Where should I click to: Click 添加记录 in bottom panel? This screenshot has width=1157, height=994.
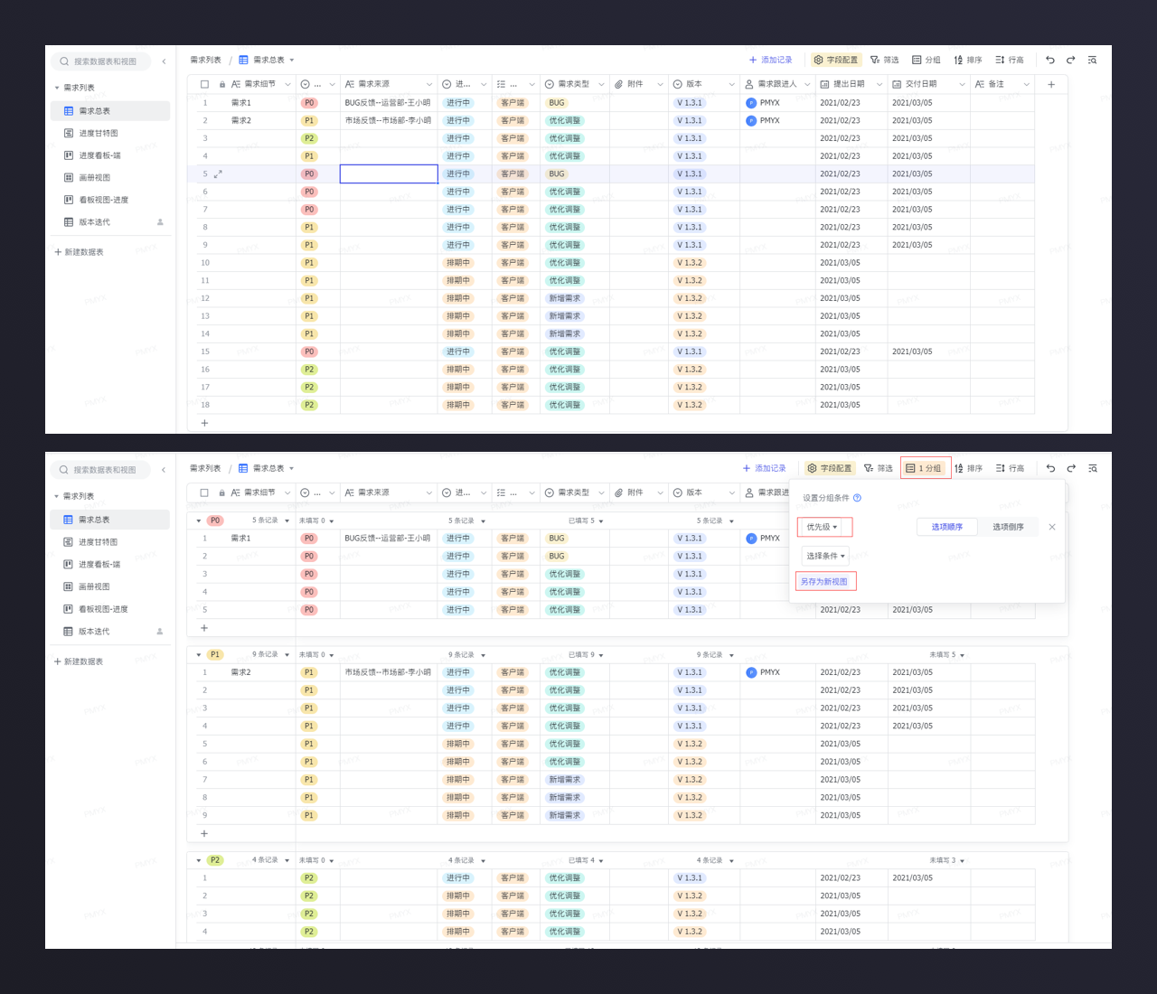click(x=765, y=468)
